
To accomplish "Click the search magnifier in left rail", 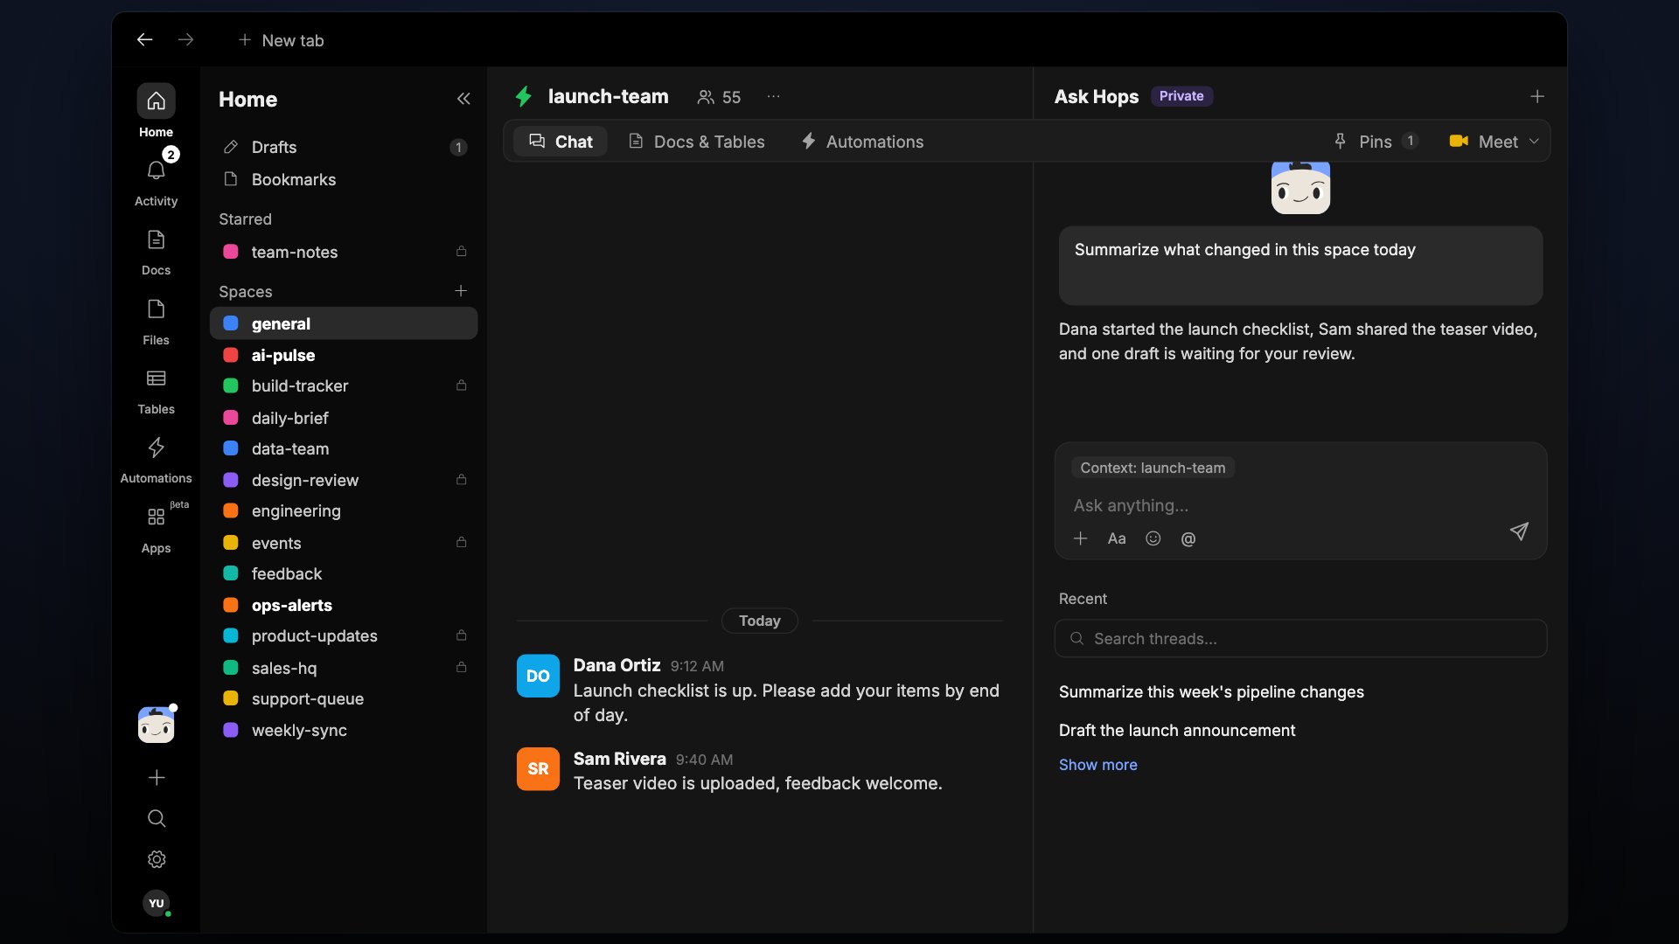I will (x=157, y=818).
